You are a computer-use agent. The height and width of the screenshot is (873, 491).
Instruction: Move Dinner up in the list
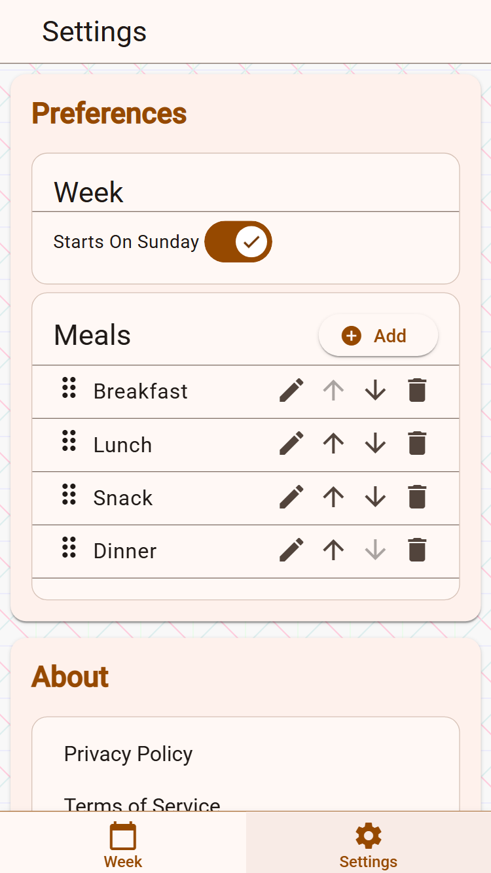pos(333,550)
